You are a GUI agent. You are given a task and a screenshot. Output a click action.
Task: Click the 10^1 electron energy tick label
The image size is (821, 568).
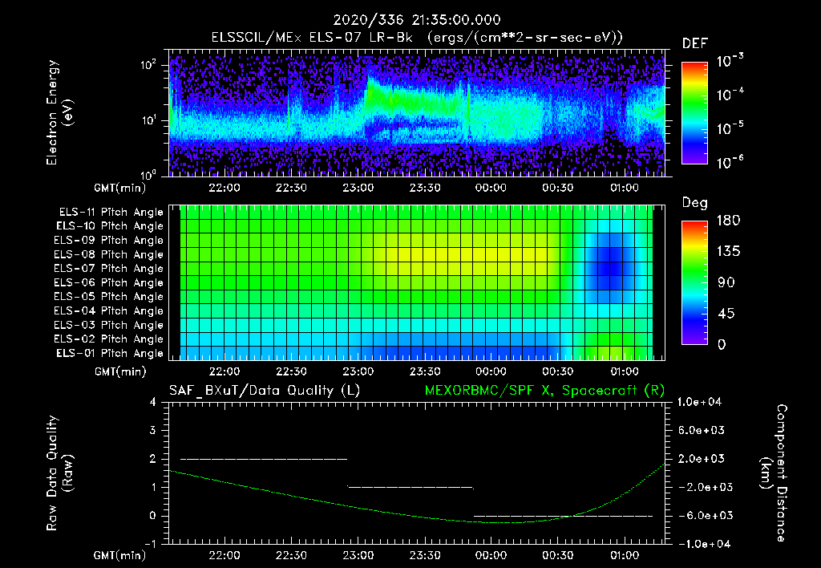[149, 120]
